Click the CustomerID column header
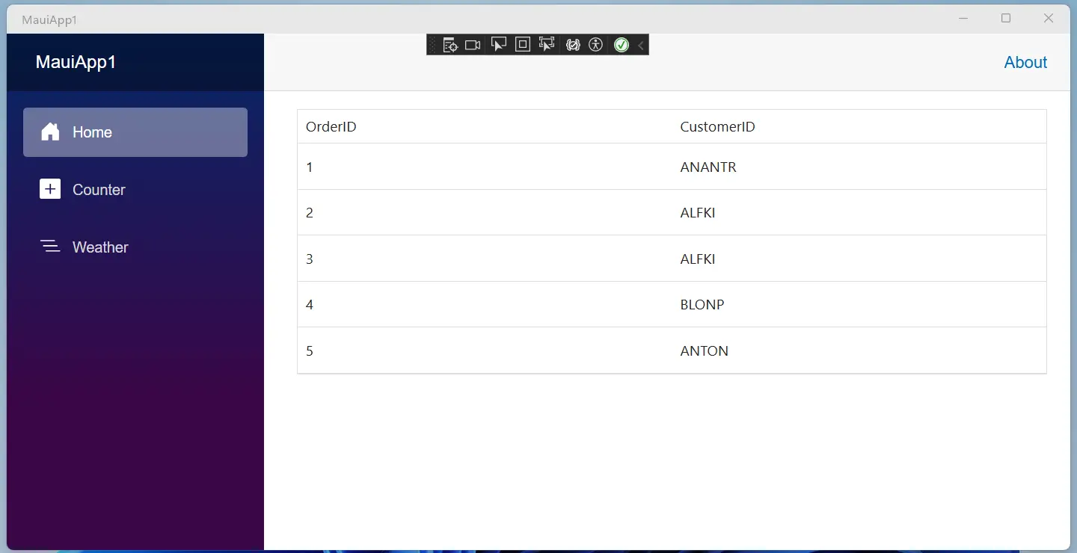 click(x=717, y=126)
